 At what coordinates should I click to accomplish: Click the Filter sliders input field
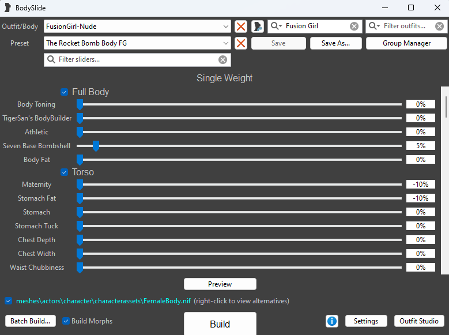coord(137,59)
